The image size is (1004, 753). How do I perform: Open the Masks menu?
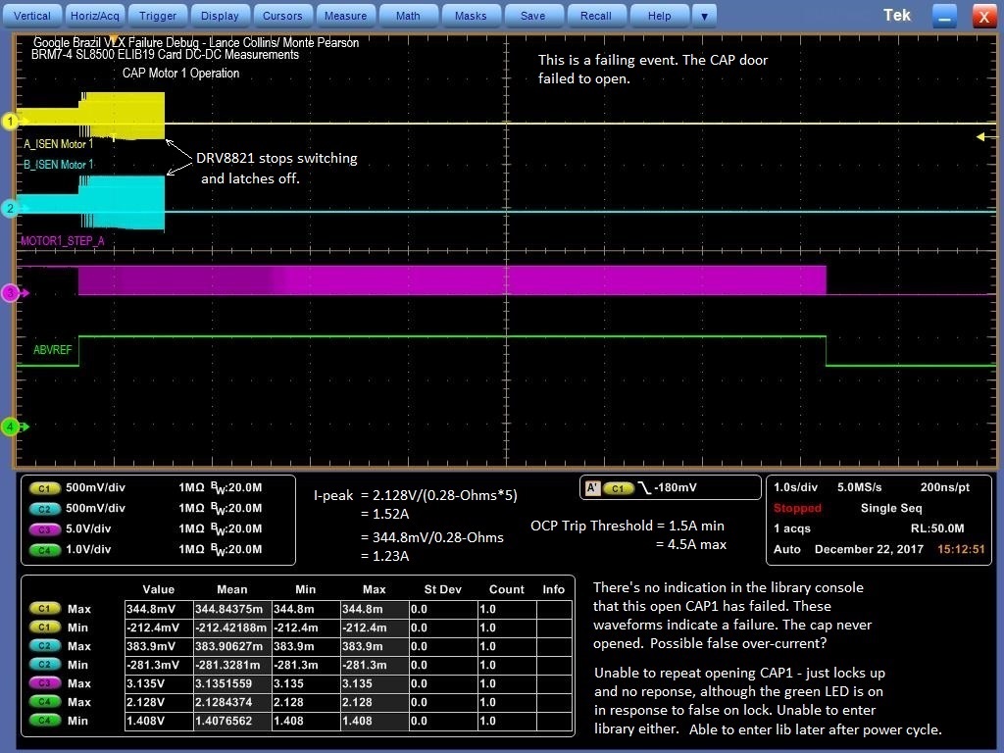click(x=471, y=16)
